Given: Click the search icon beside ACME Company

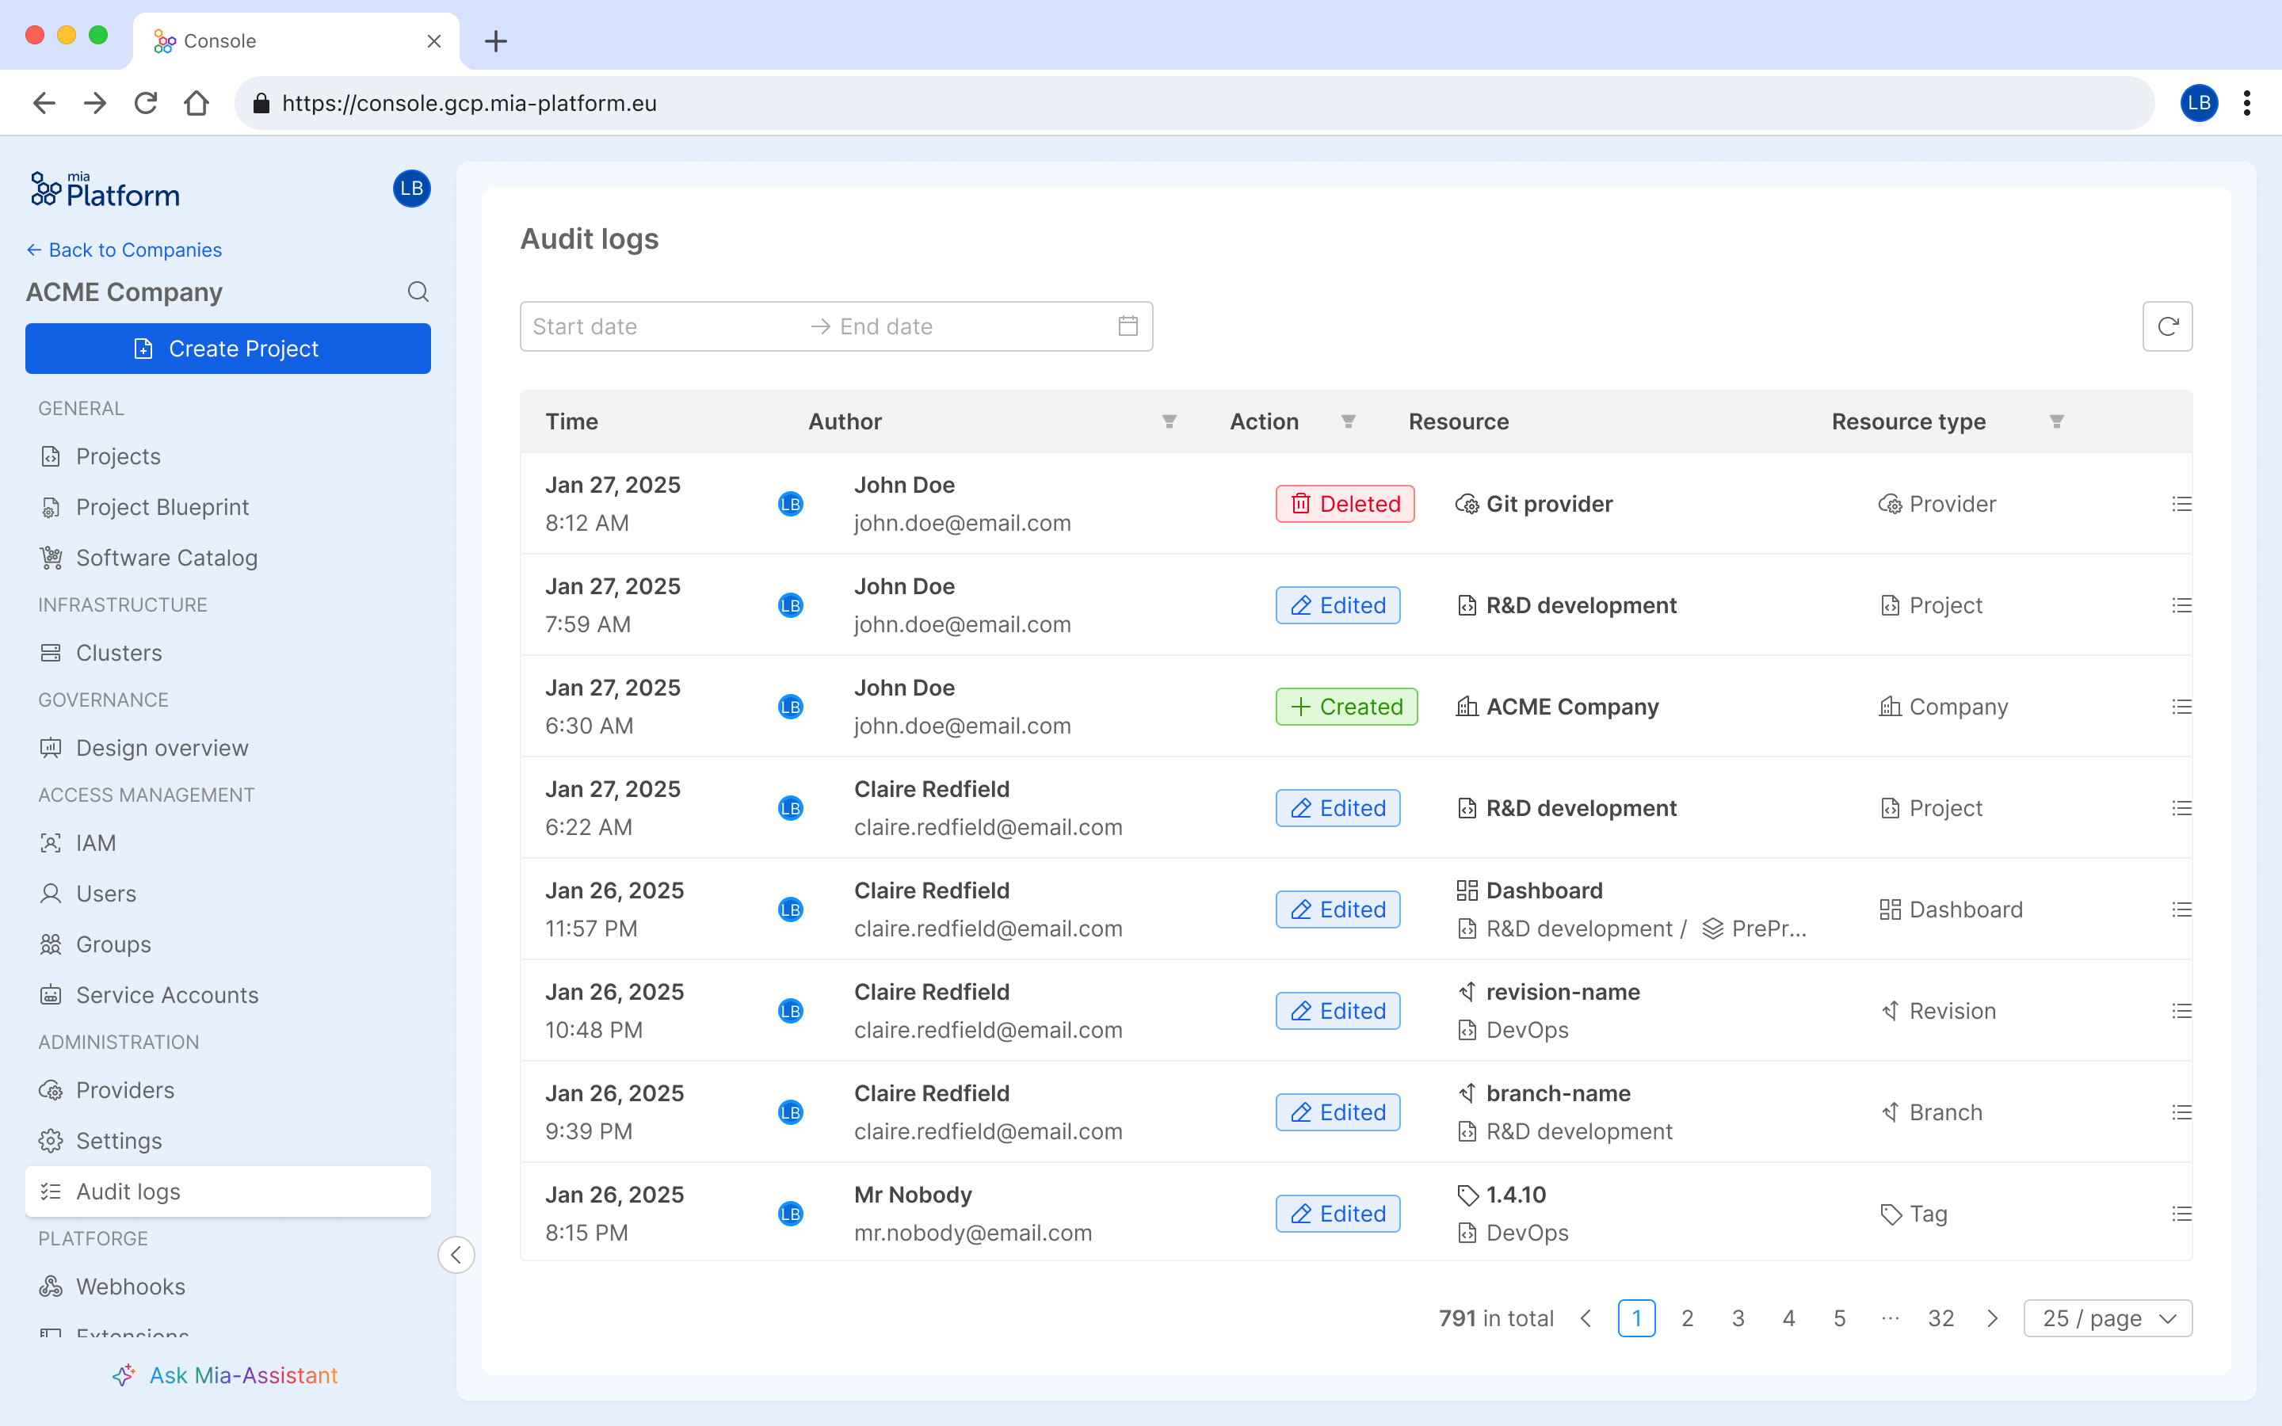Looking at the screenshot, I should pos(418,292).
